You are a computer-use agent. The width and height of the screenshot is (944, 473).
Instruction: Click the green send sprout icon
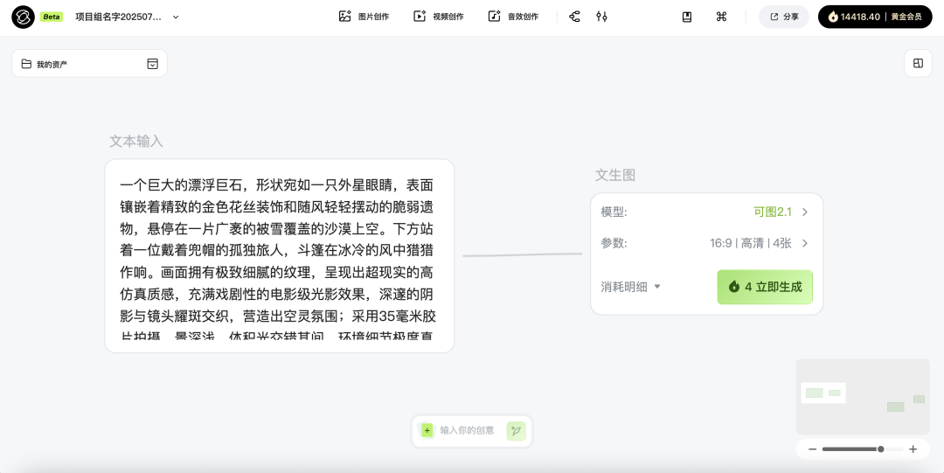[516, 431]
